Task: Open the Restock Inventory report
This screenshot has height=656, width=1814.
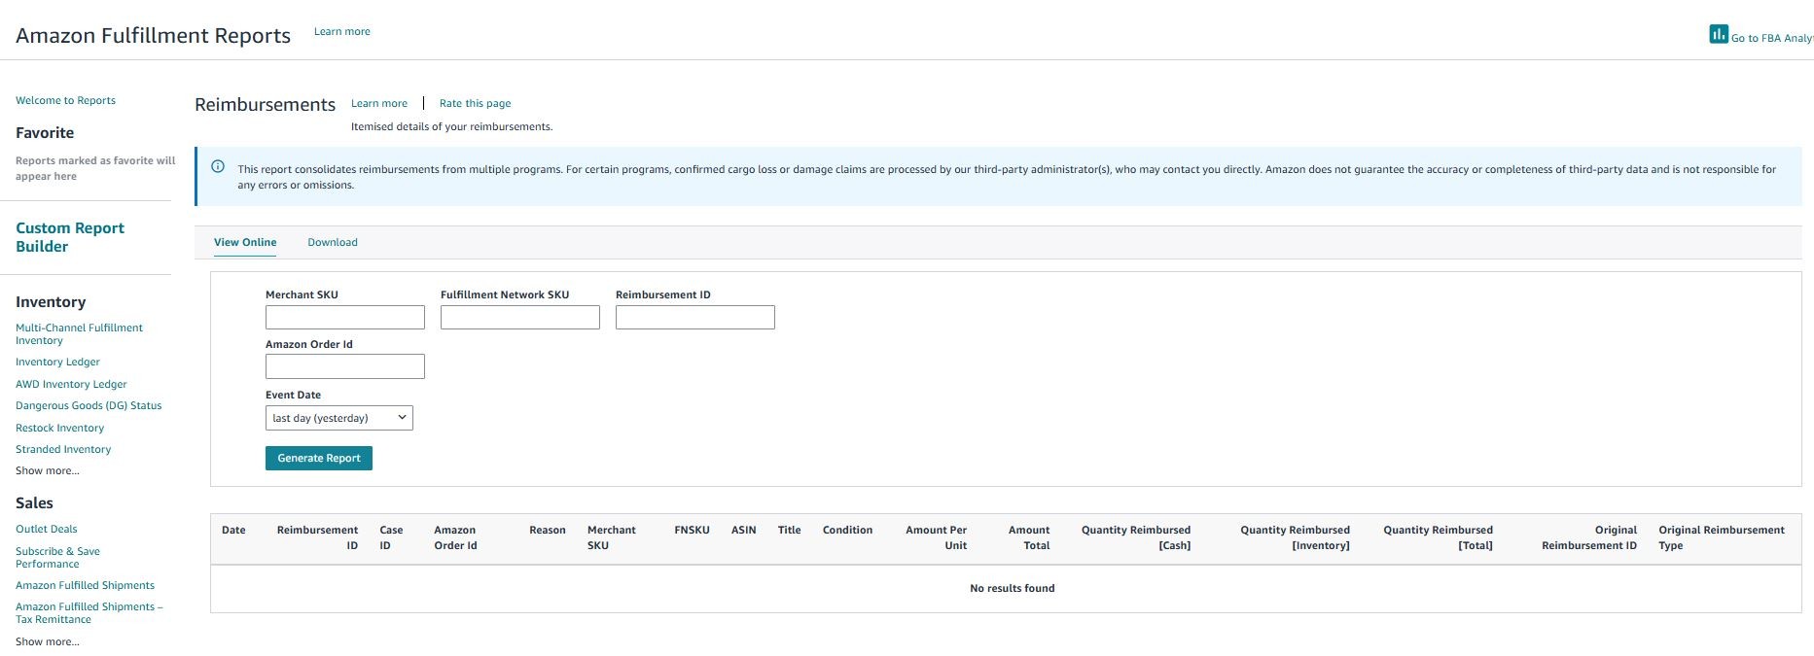Action: (x=59, y=428)
